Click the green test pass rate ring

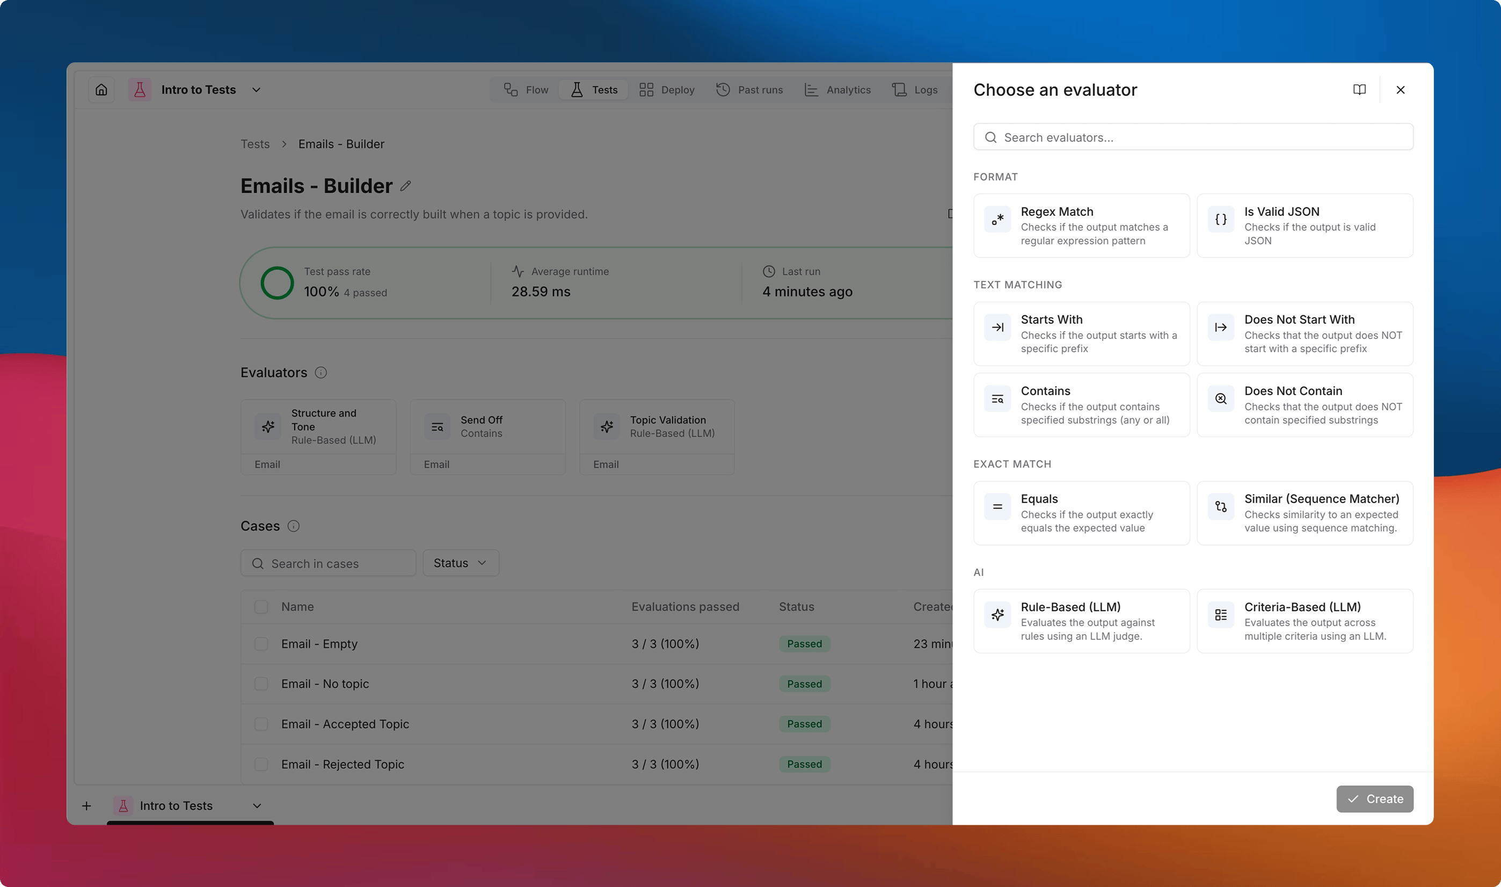[277, 283]
